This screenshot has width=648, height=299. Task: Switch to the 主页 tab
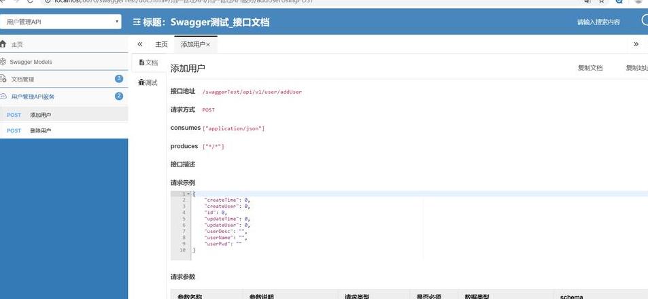[x=161, y=44]
